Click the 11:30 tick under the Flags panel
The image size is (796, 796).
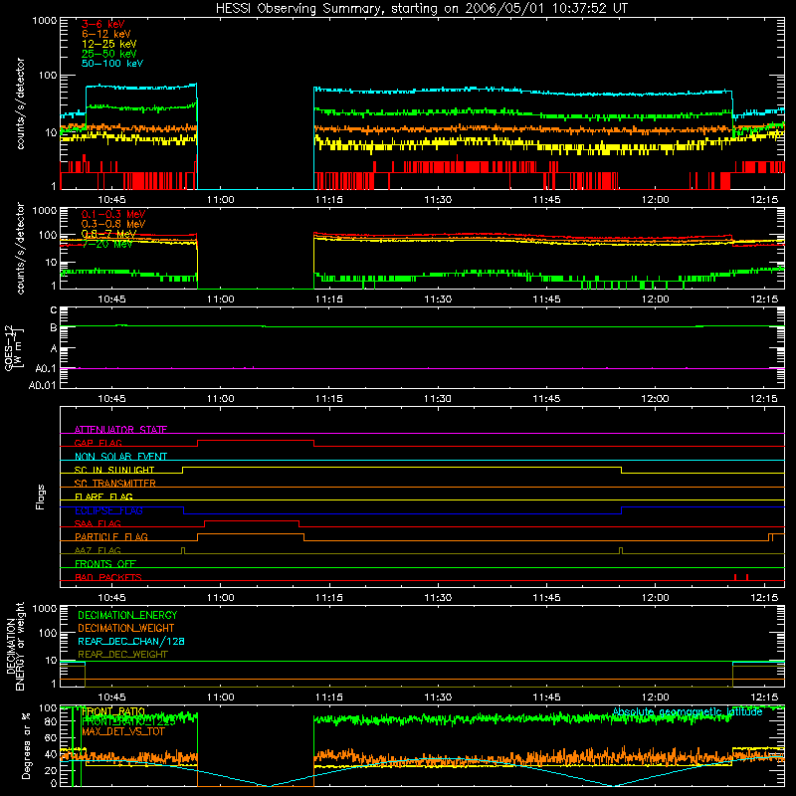point(438,598)
